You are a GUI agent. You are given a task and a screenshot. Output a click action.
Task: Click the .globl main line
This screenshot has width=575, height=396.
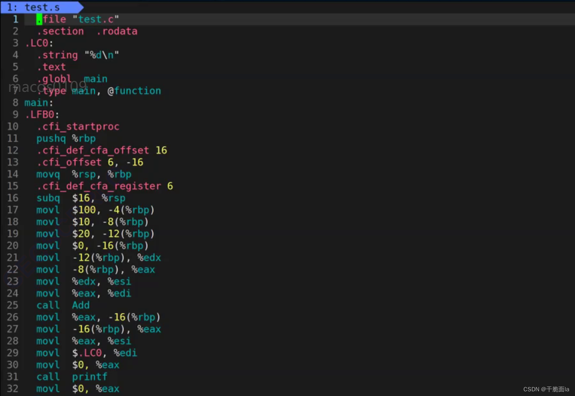[x=72, y=79]
